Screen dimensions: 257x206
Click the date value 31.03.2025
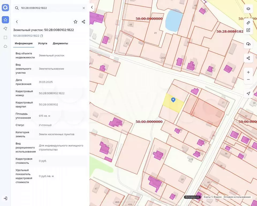coord(46,82)
